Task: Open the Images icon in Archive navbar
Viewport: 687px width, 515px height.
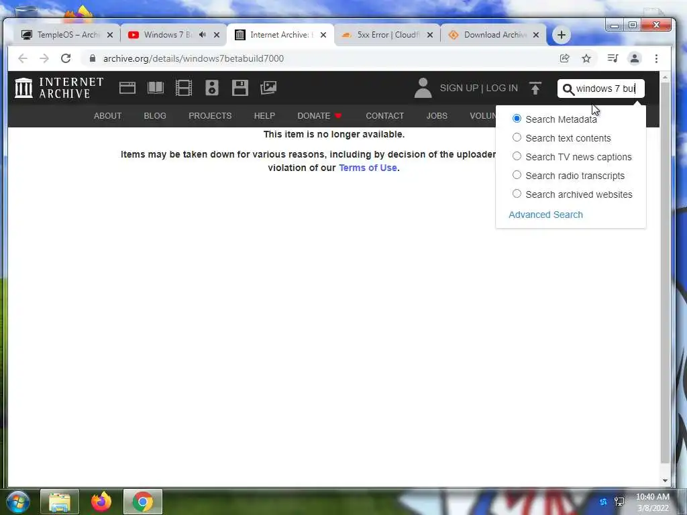Action: (268, 88)
